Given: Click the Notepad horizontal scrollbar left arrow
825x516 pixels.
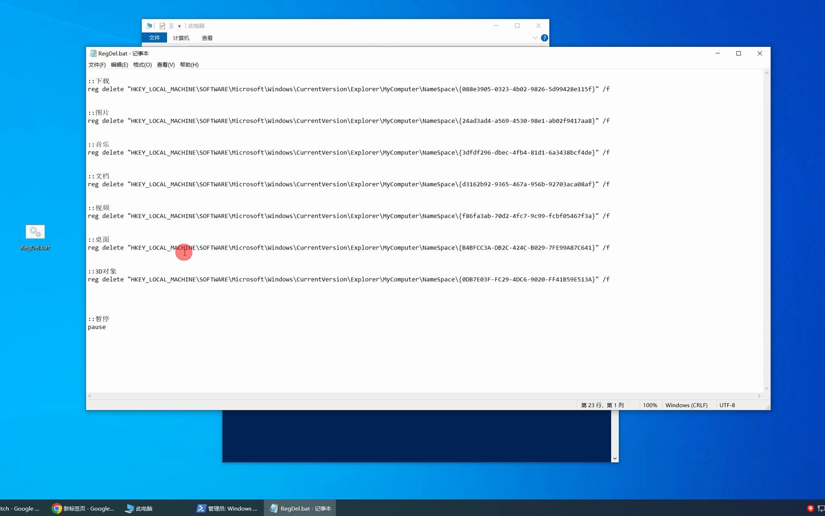Looking at the screenshot, I should [x=90, y=396].
